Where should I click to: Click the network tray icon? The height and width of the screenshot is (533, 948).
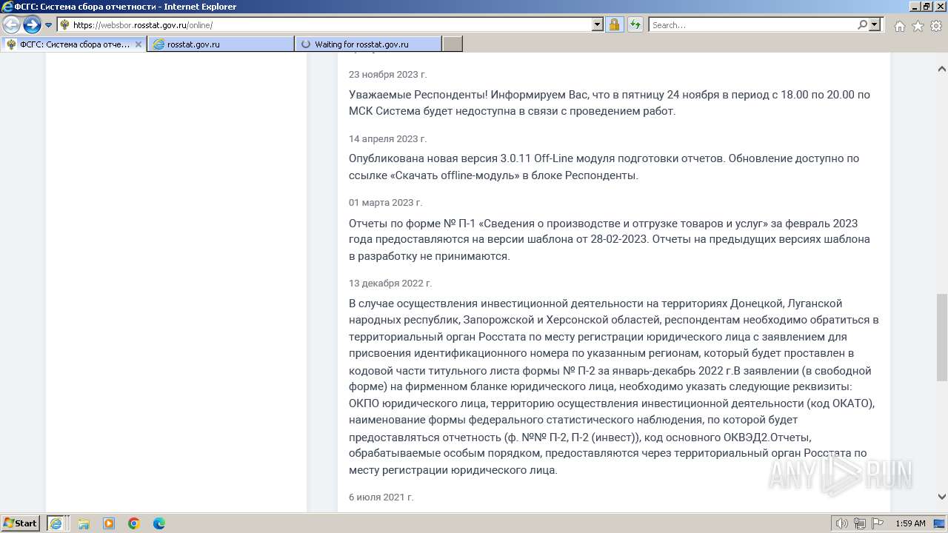(x=860, y=523)
